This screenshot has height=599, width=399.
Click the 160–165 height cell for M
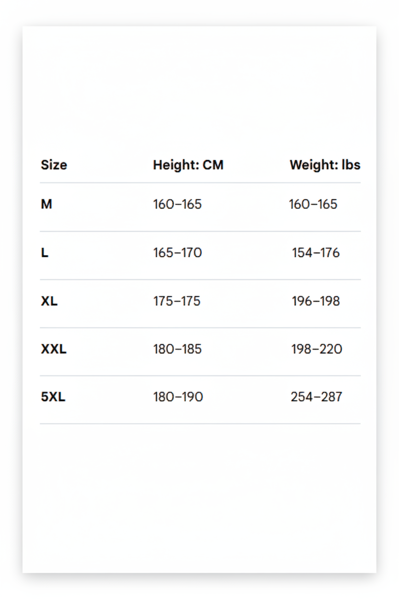(177, 204)
